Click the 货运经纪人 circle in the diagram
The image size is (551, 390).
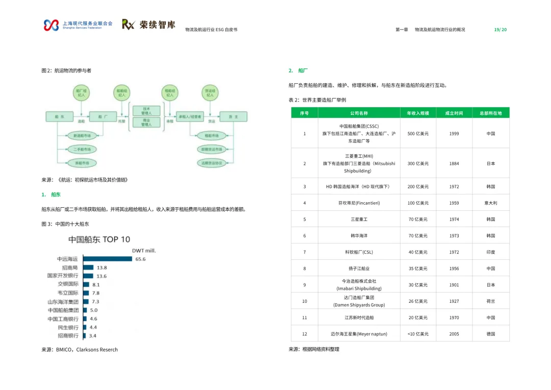(x=210, y=93)
